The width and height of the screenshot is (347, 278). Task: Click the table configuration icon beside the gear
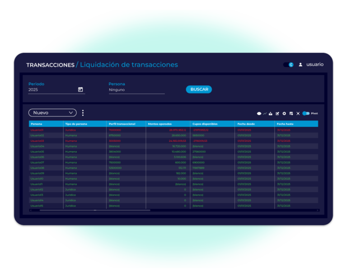coord(291,114)
